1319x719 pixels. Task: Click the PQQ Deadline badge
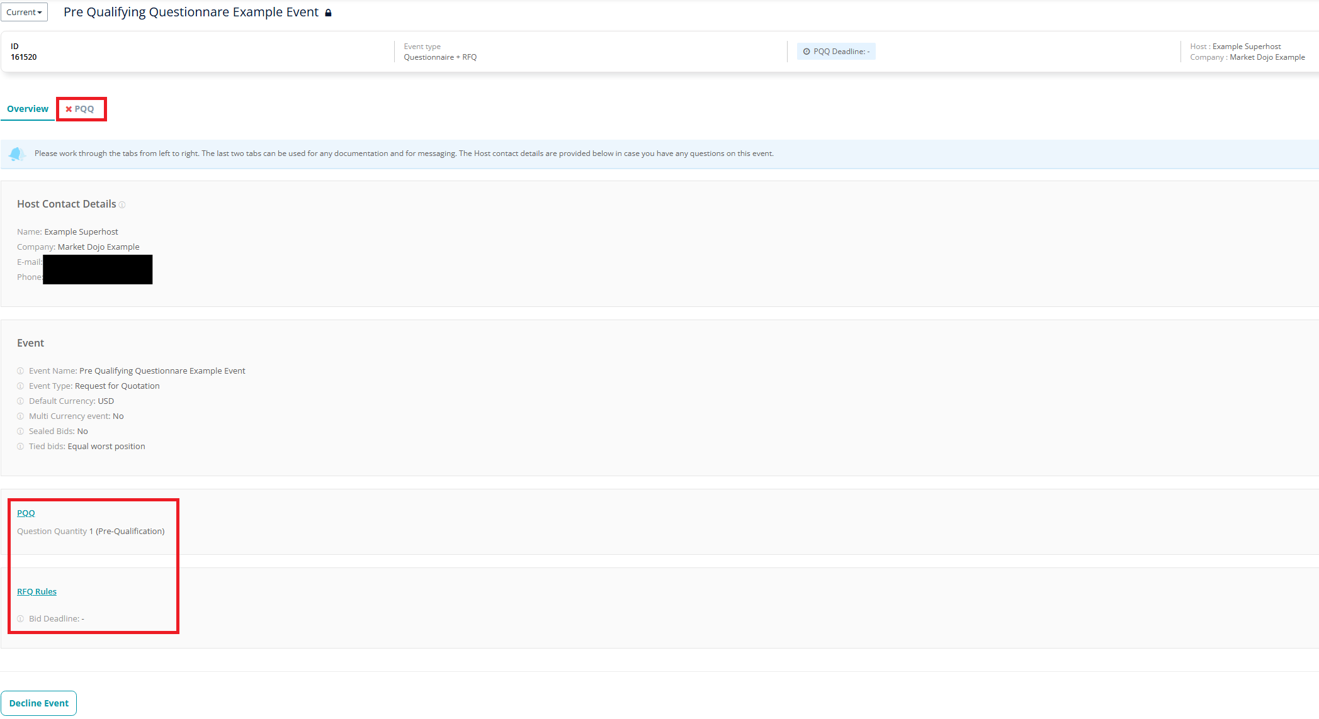click(x=836, y=52)
